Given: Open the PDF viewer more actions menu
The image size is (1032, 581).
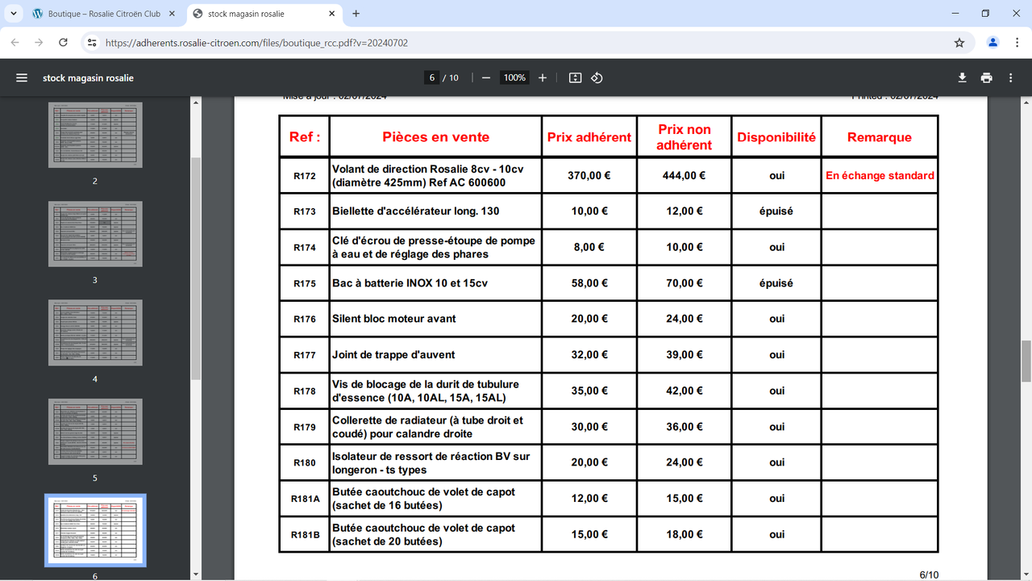Looking at the screenshot, I should click(1012, 78).
